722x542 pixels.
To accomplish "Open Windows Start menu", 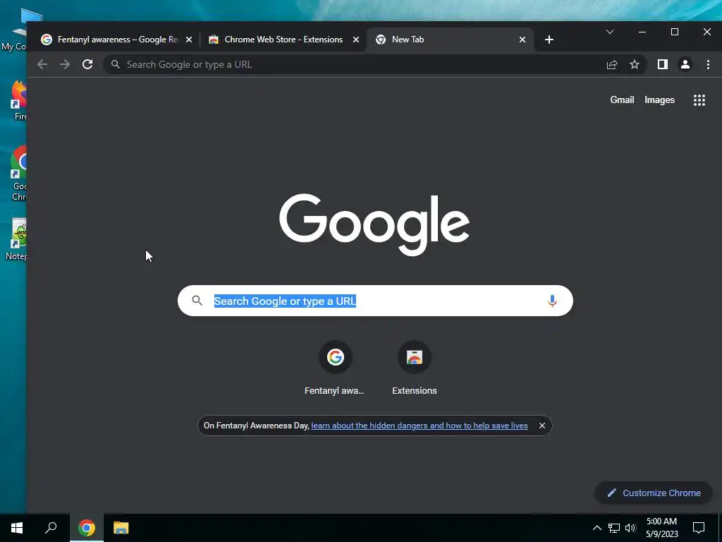I will click(x=17, y=528).
